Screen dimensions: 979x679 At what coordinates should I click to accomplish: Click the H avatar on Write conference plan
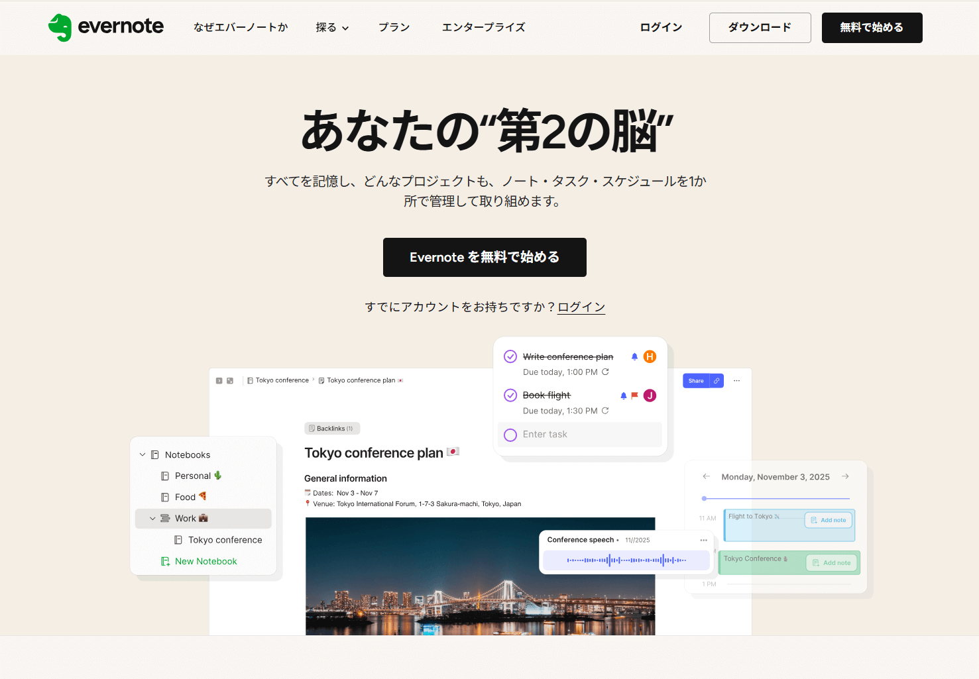(x=650, y=356)
